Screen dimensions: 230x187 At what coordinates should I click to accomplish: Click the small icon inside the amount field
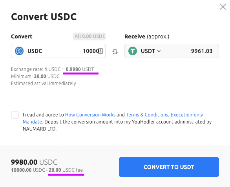coord(100,51)
